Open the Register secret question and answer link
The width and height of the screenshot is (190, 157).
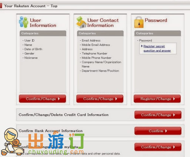(157, 48)
